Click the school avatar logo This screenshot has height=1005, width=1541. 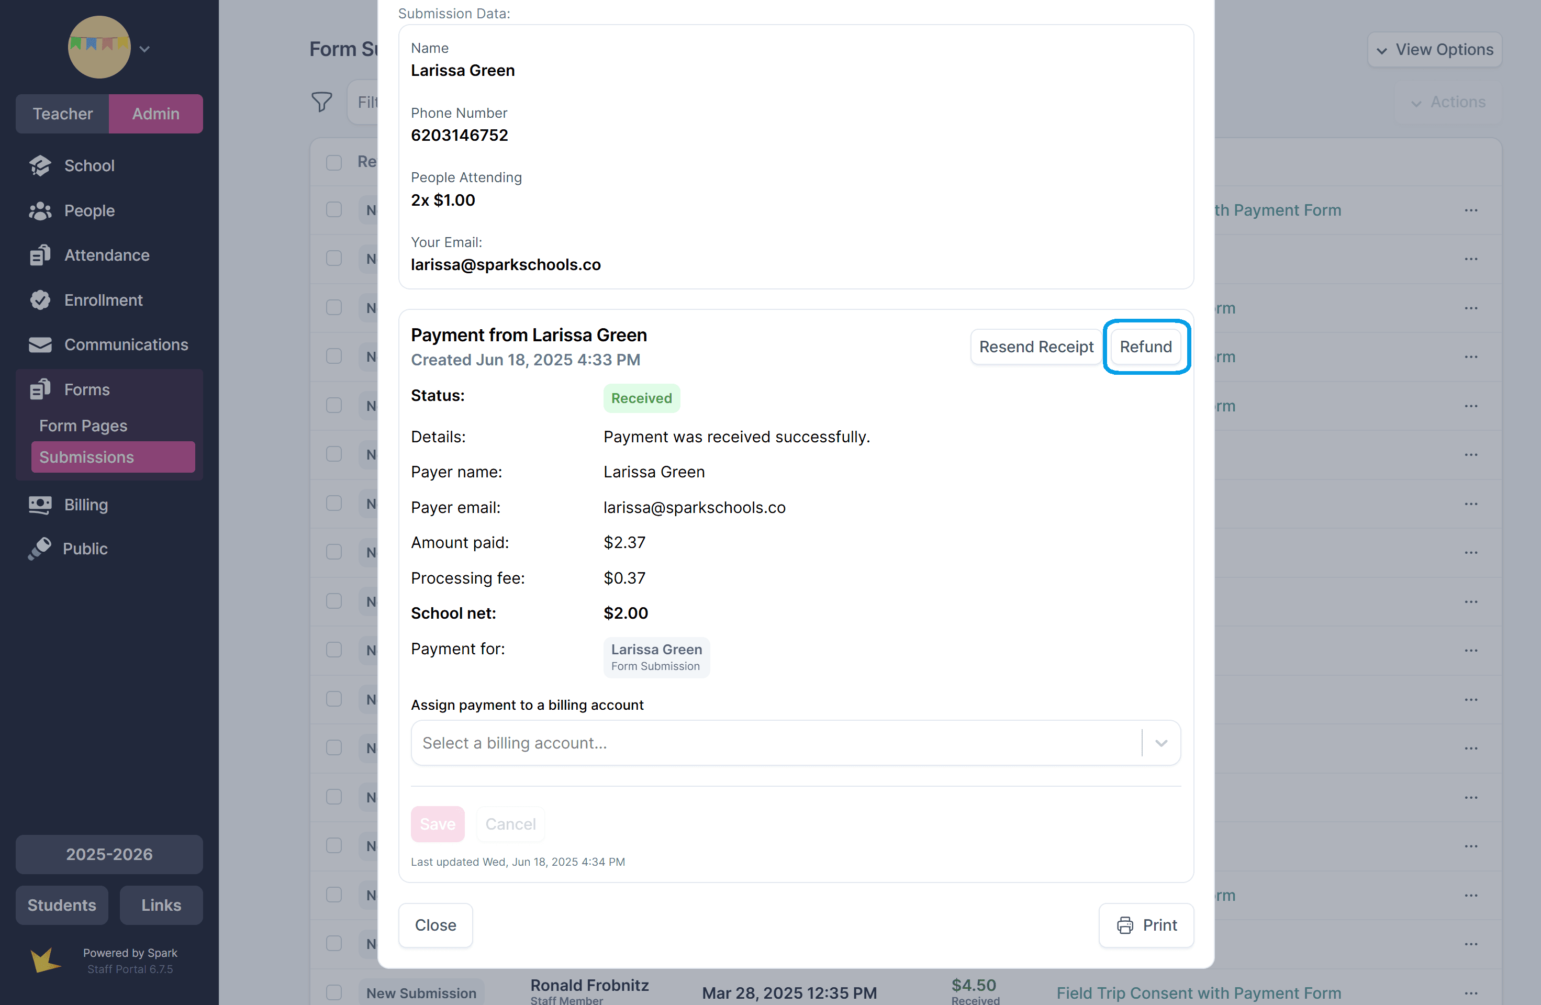pyautogui.click(x=99, y=48)
